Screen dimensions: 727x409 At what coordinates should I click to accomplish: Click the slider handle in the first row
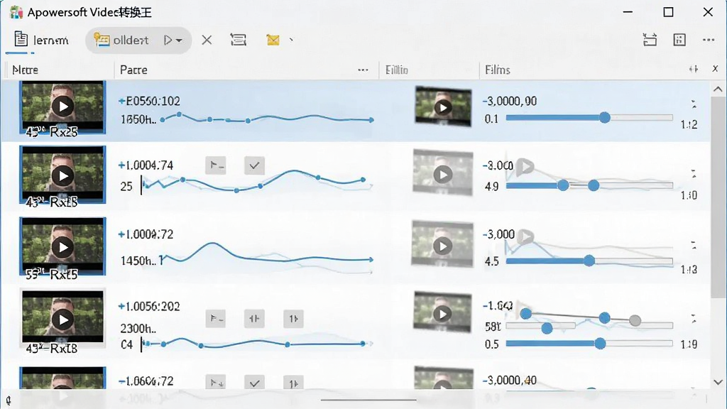click(605, 117)
